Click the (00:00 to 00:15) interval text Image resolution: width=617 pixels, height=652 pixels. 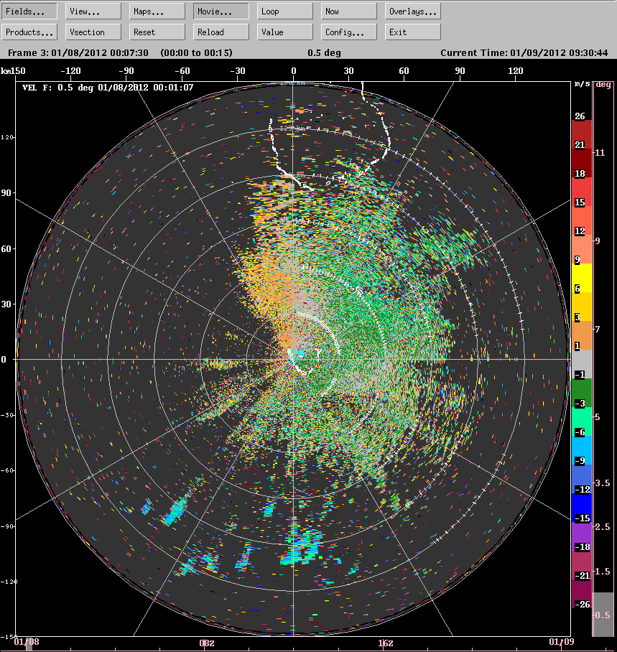coord(196,53)
